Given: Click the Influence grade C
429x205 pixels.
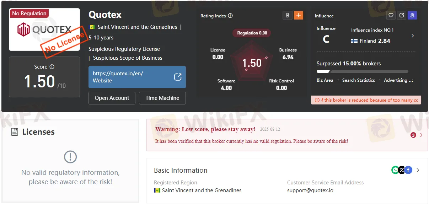Looking at the screenshot, I should point(326,39).
